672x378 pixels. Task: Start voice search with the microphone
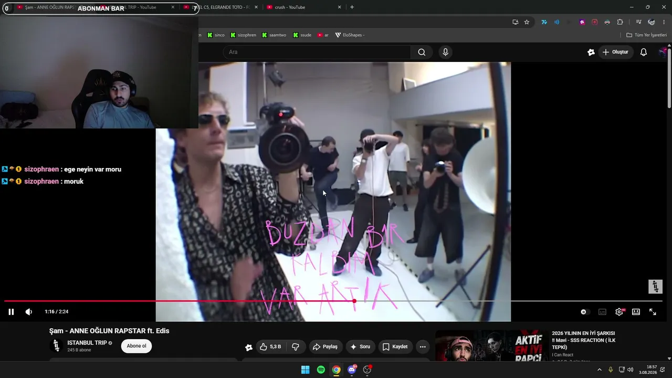(445, 52)
